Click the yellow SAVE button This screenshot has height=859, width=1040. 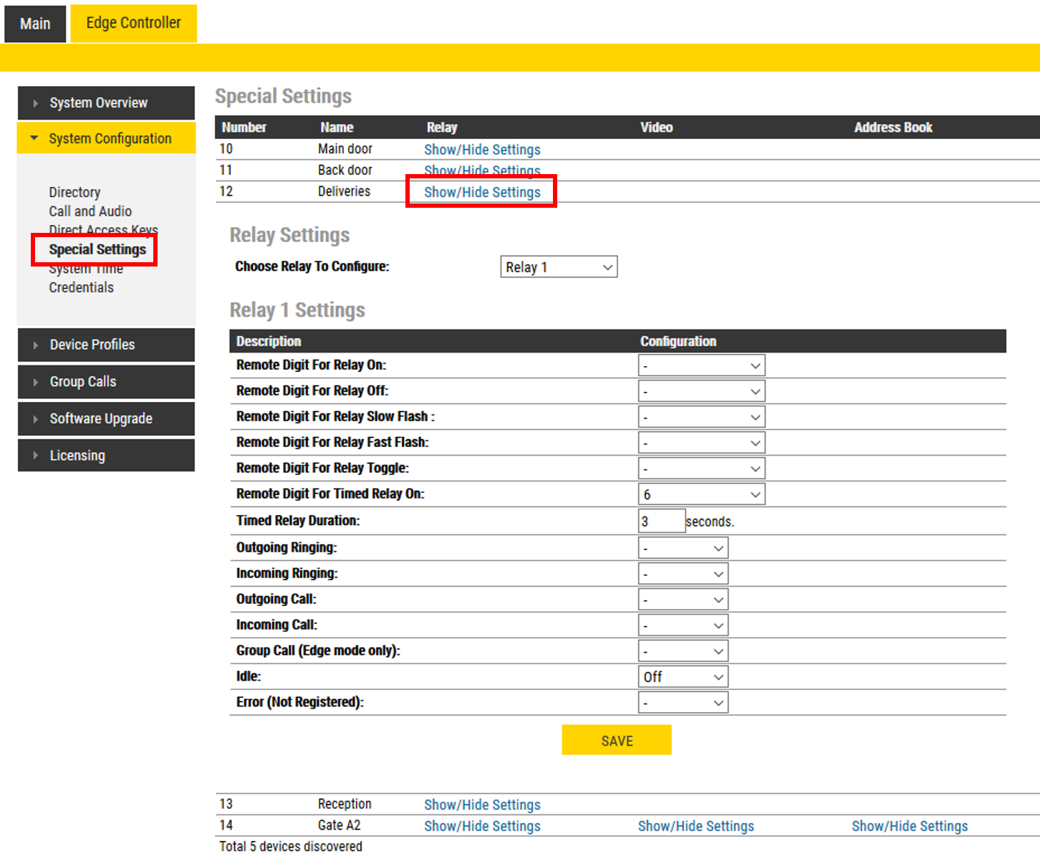click(x=616, y=740)
